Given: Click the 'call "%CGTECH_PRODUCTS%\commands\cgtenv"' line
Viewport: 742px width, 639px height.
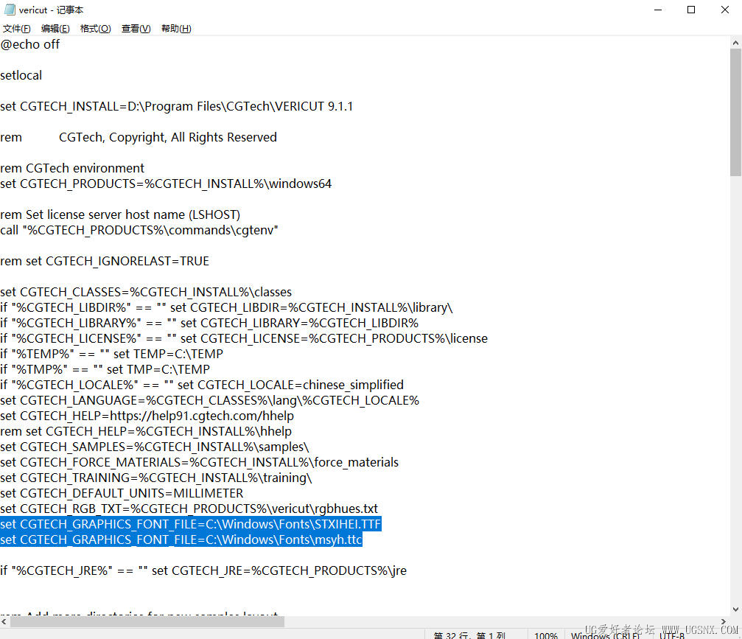Looking at the screenshot, I should 139,230.
